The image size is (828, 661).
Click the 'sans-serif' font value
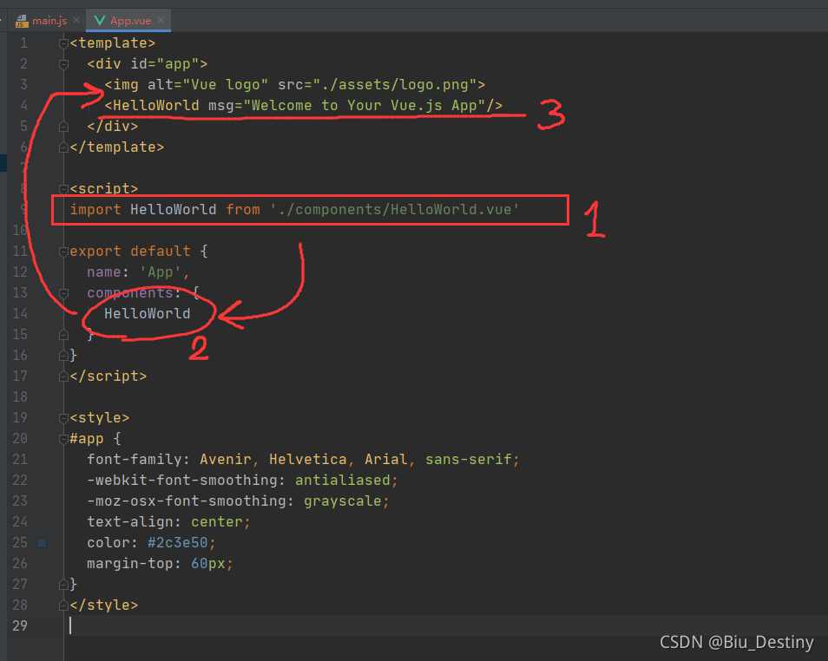[469, 460]
